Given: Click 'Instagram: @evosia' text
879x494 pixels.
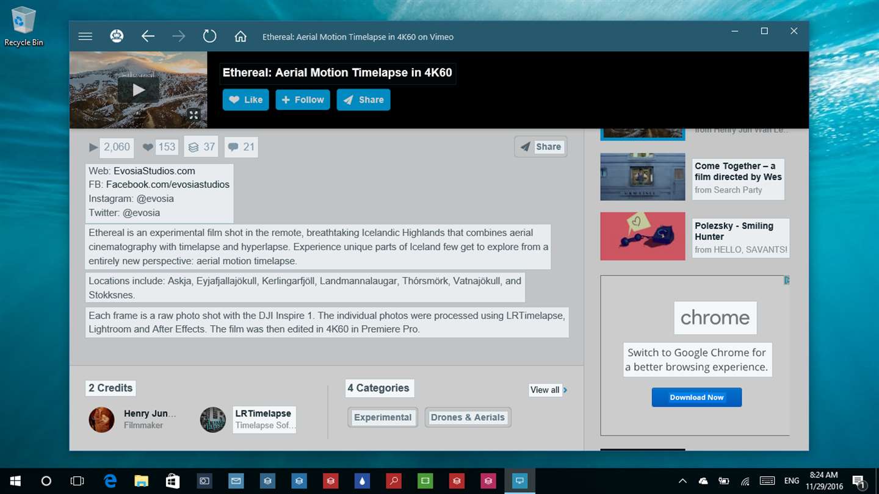Looking at the screenshot, I should [131, 199].
